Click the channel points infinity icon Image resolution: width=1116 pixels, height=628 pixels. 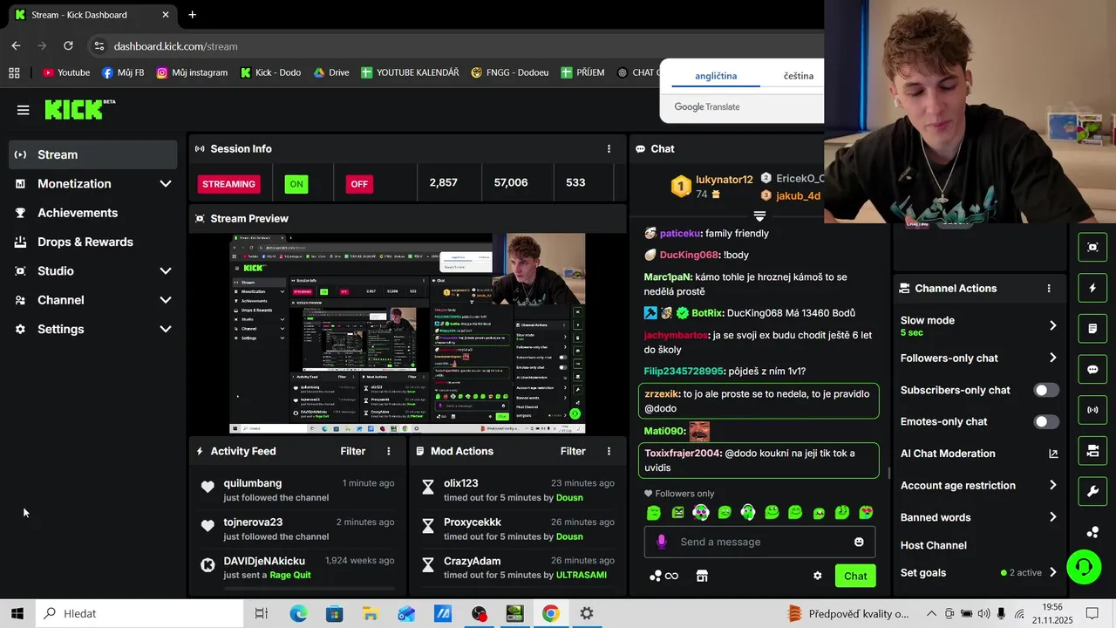pos(664,576)
